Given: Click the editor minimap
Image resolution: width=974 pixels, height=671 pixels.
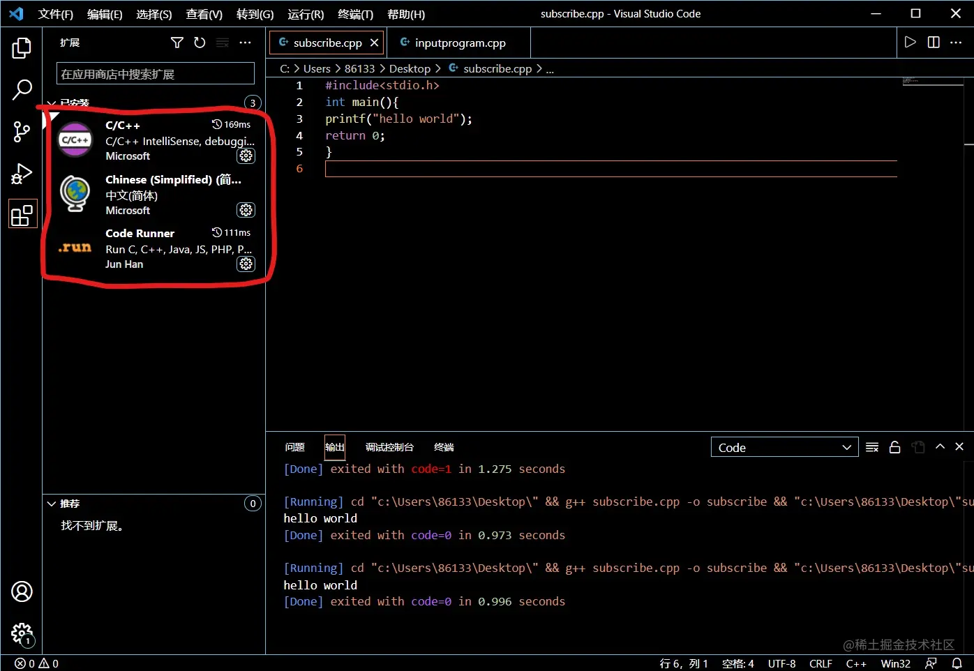Looking at the screenshot, I should [x=932, y=81].
